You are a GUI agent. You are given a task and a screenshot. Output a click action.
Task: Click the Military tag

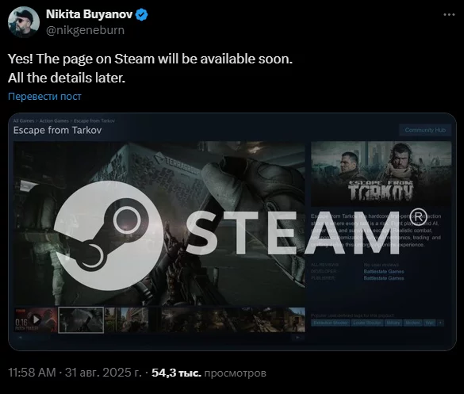pos(393,323)
